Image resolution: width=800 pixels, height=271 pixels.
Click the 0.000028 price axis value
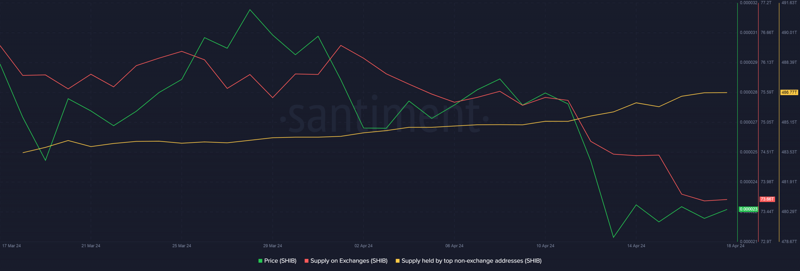tap(748, 92)
